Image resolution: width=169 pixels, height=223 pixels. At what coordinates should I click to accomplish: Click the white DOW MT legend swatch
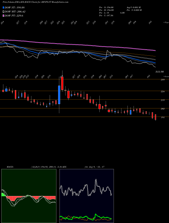click(3, 12)
